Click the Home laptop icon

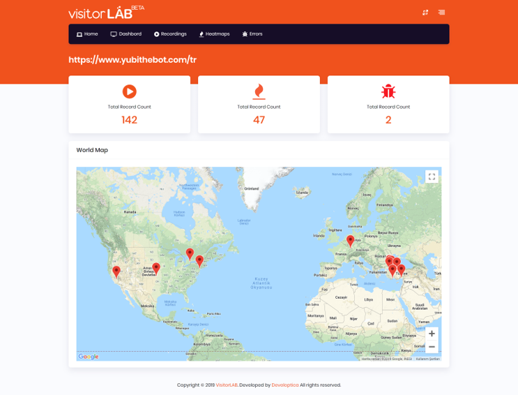pyautogui.click(x=79, y=34)
